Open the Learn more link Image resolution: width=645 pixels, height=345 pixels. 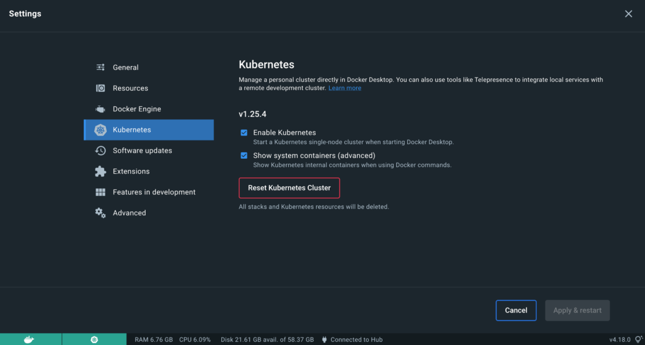tap(345, 88)
